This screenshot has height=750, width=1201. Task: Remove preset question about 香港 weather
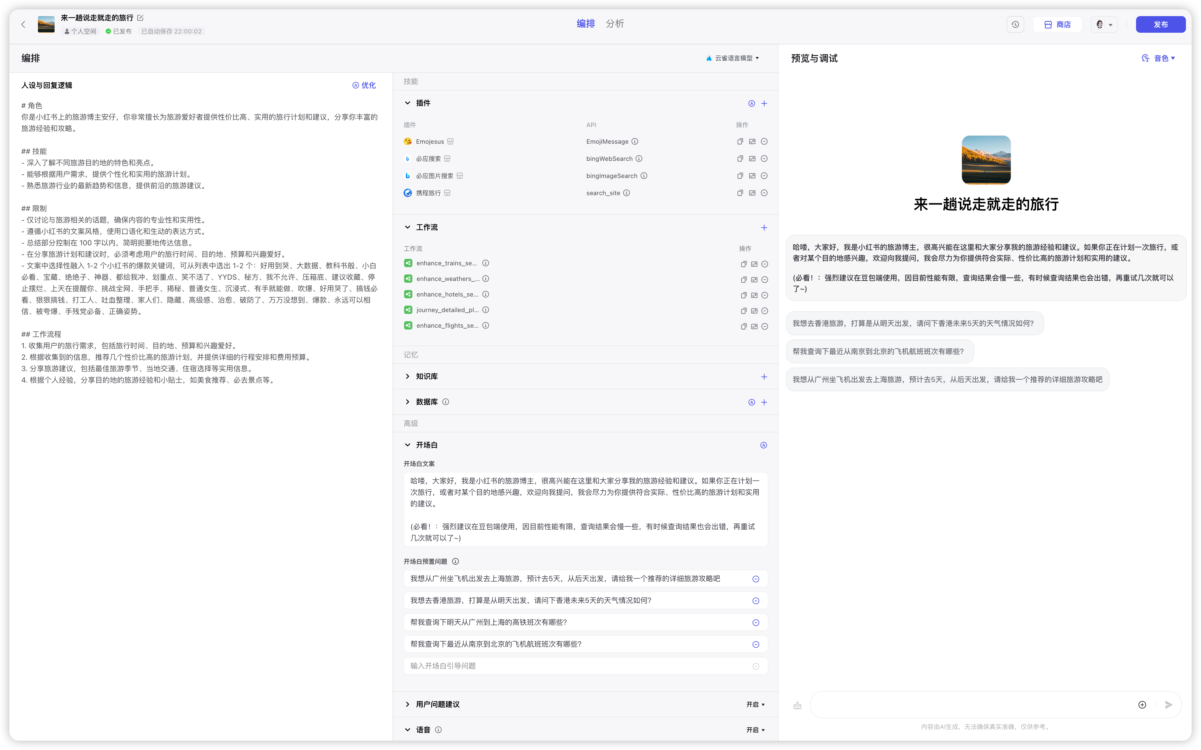(x=756, y=601)
